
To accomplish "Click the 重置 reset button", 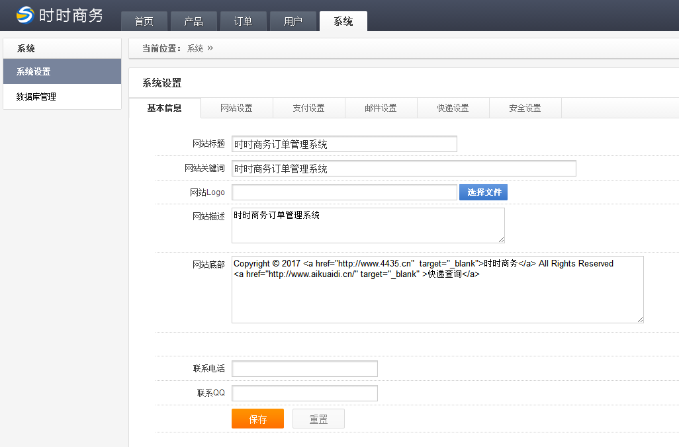I will [x=318, y=419].
